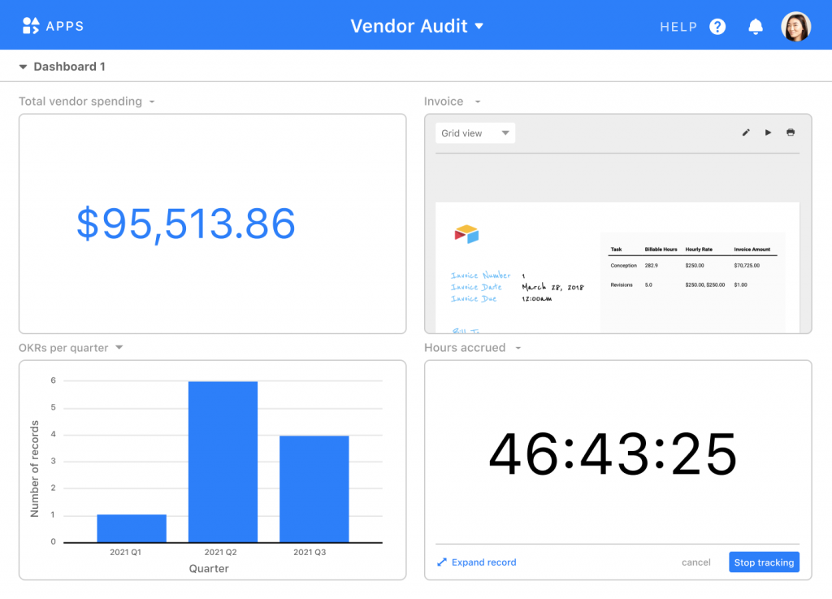Select the 2021 Q2 bar
This screenshot has width=832, height=599.
223,461
